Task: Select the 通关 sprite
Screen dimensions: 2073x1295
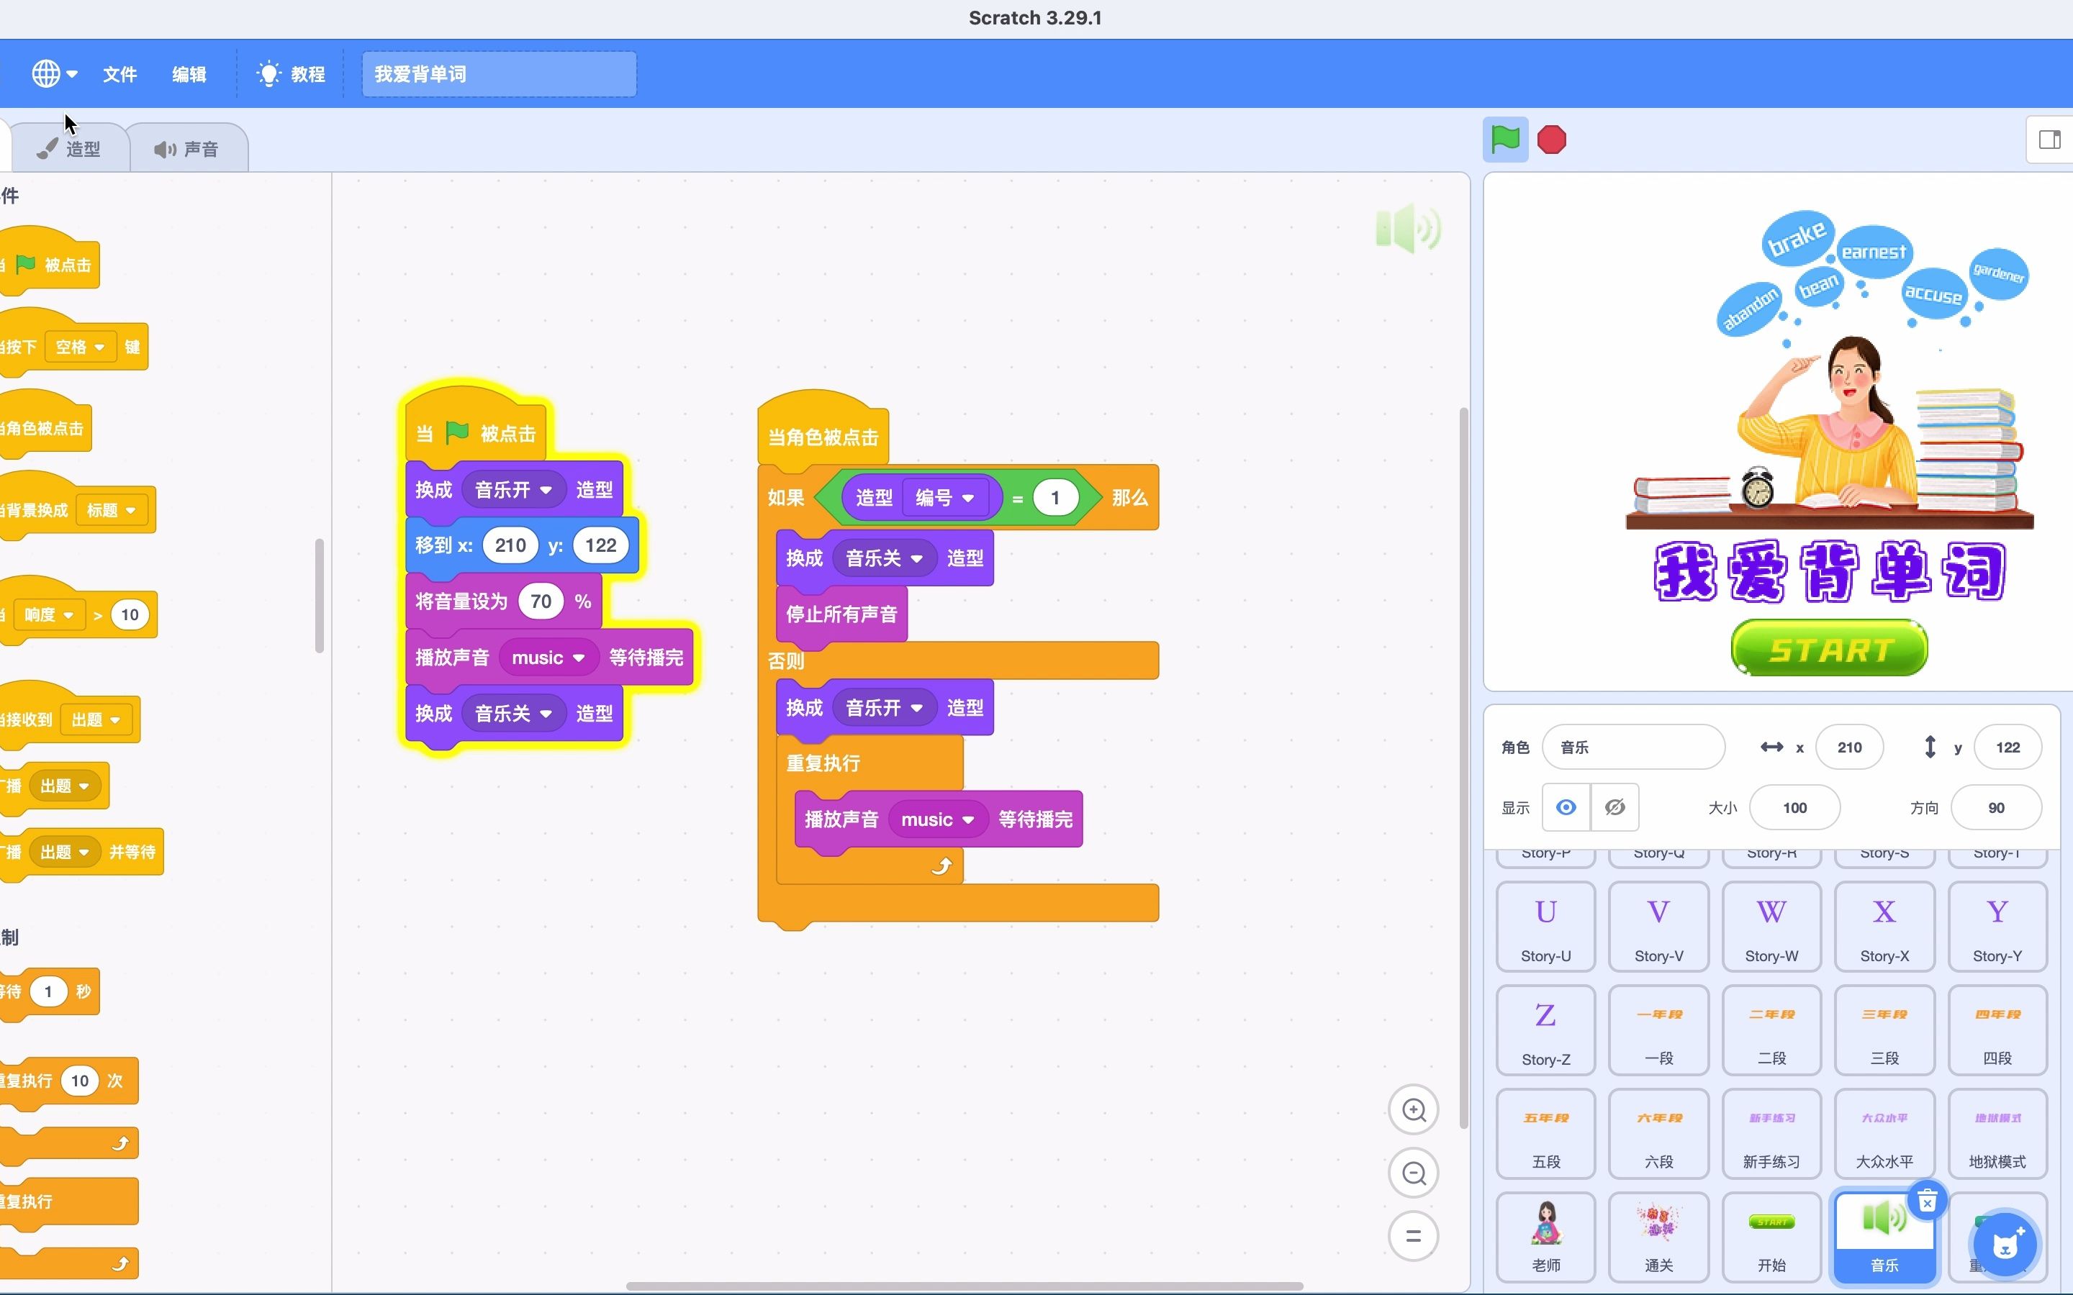Action: click(1658, 1237)
